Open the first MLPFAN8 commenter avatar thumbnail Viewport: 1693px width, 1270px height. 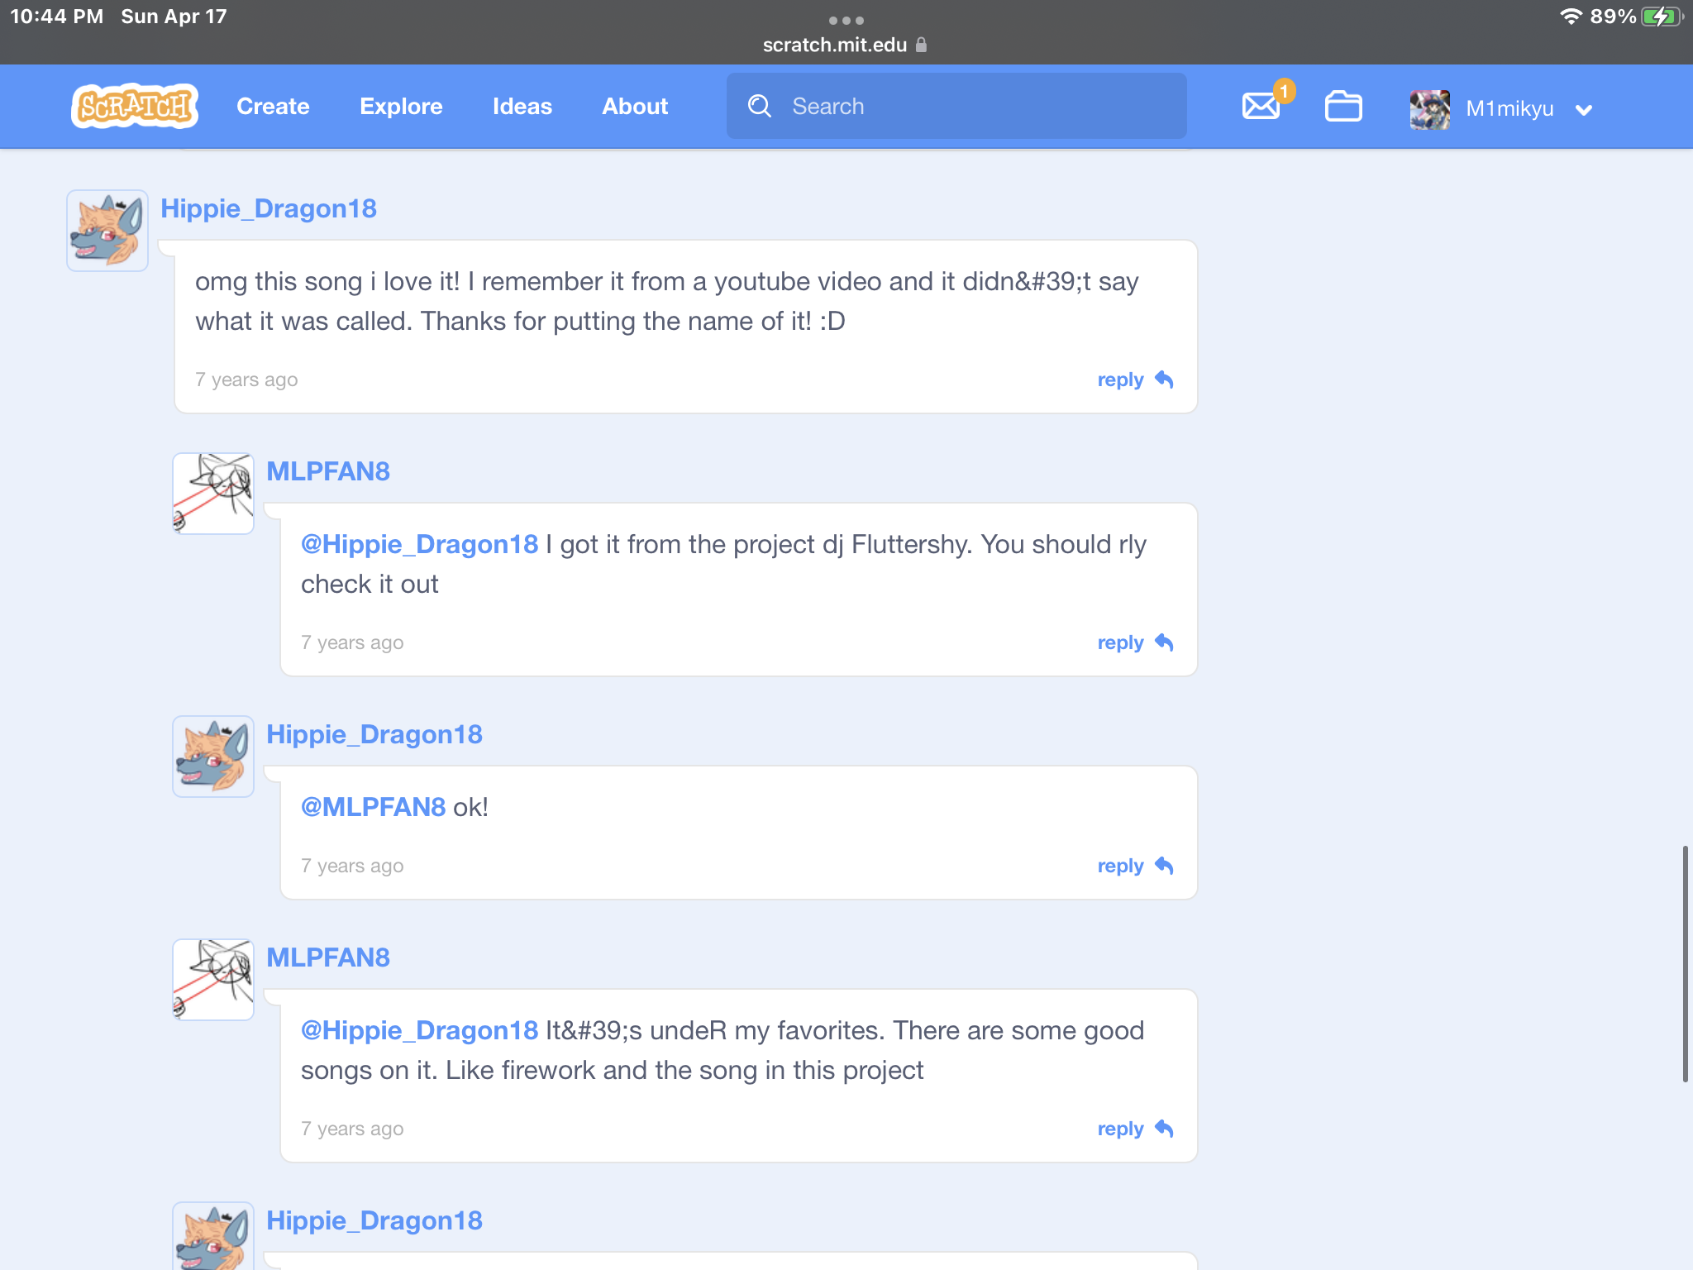pyautogui.click(x=213, y=494)
